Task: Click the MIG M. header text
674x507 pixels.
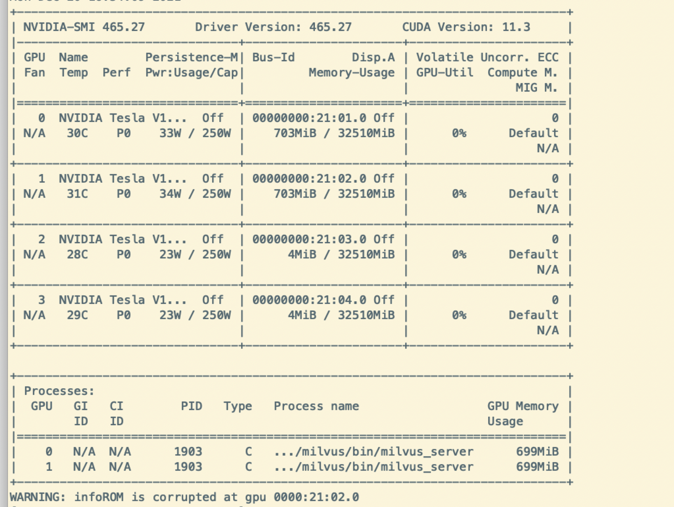Action: pos(537,88)
